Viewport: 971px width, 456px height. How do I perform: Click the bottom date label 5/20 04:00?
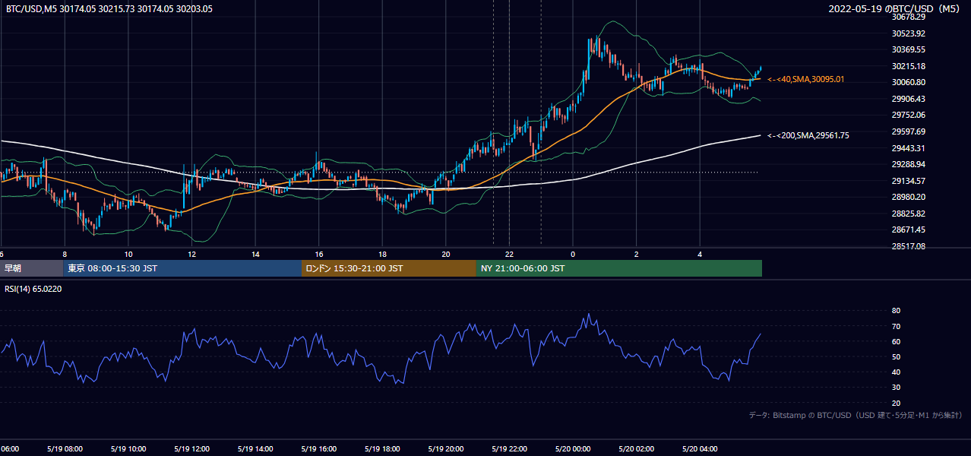click(700, 449)
